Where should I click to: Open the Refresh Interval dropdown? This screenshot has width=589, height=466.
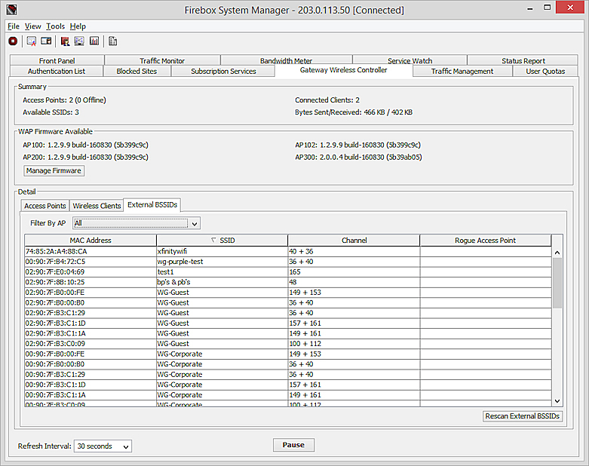pos(124,446)
